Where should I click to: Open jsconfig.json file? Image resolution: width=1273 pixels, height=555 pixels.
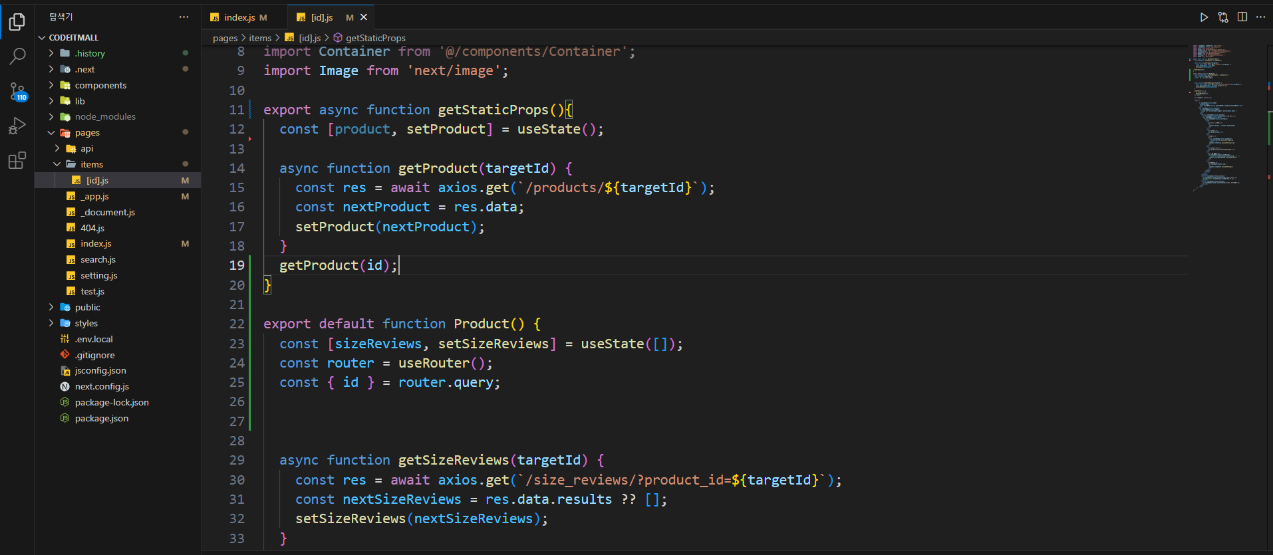[x=118, y=370]
